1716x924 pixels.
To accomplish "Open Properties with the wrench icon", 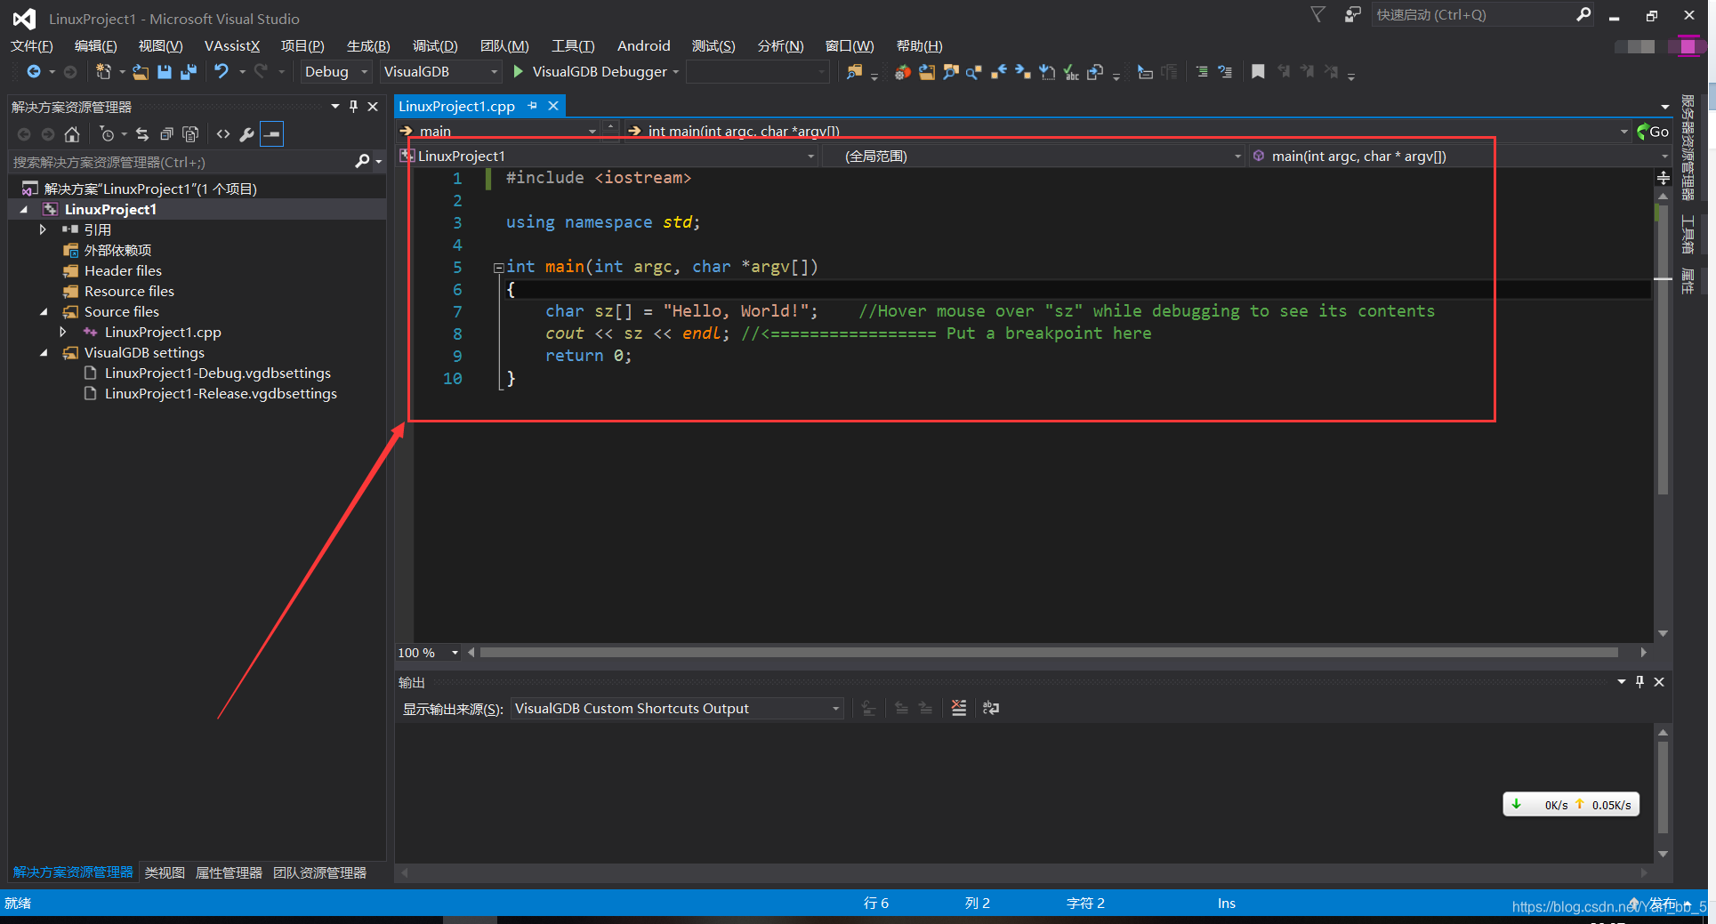I will pos(247,134).
